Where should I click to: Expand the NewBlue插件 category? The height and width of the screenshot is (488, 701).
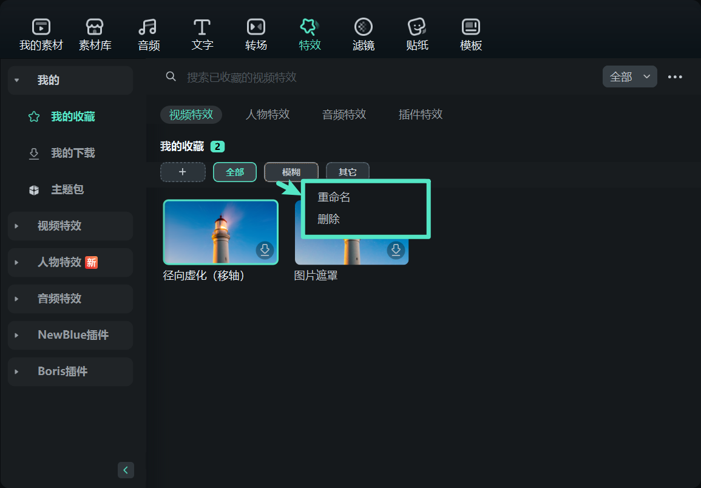tap(70, 335)
